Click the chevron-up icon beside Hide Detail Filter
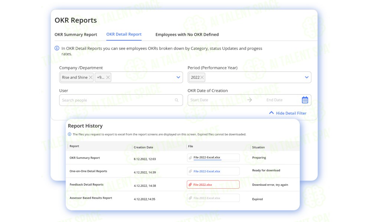The image size is (371, 222). pyautogui.click(x=272, y=113)
